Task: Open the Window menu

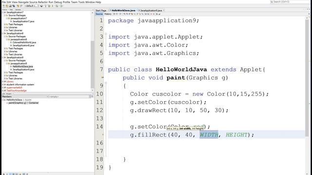Action: tap(90, 2)
